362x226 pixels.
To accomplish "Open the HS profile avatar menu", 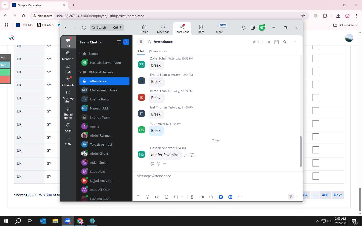I will tap(262, 28).
